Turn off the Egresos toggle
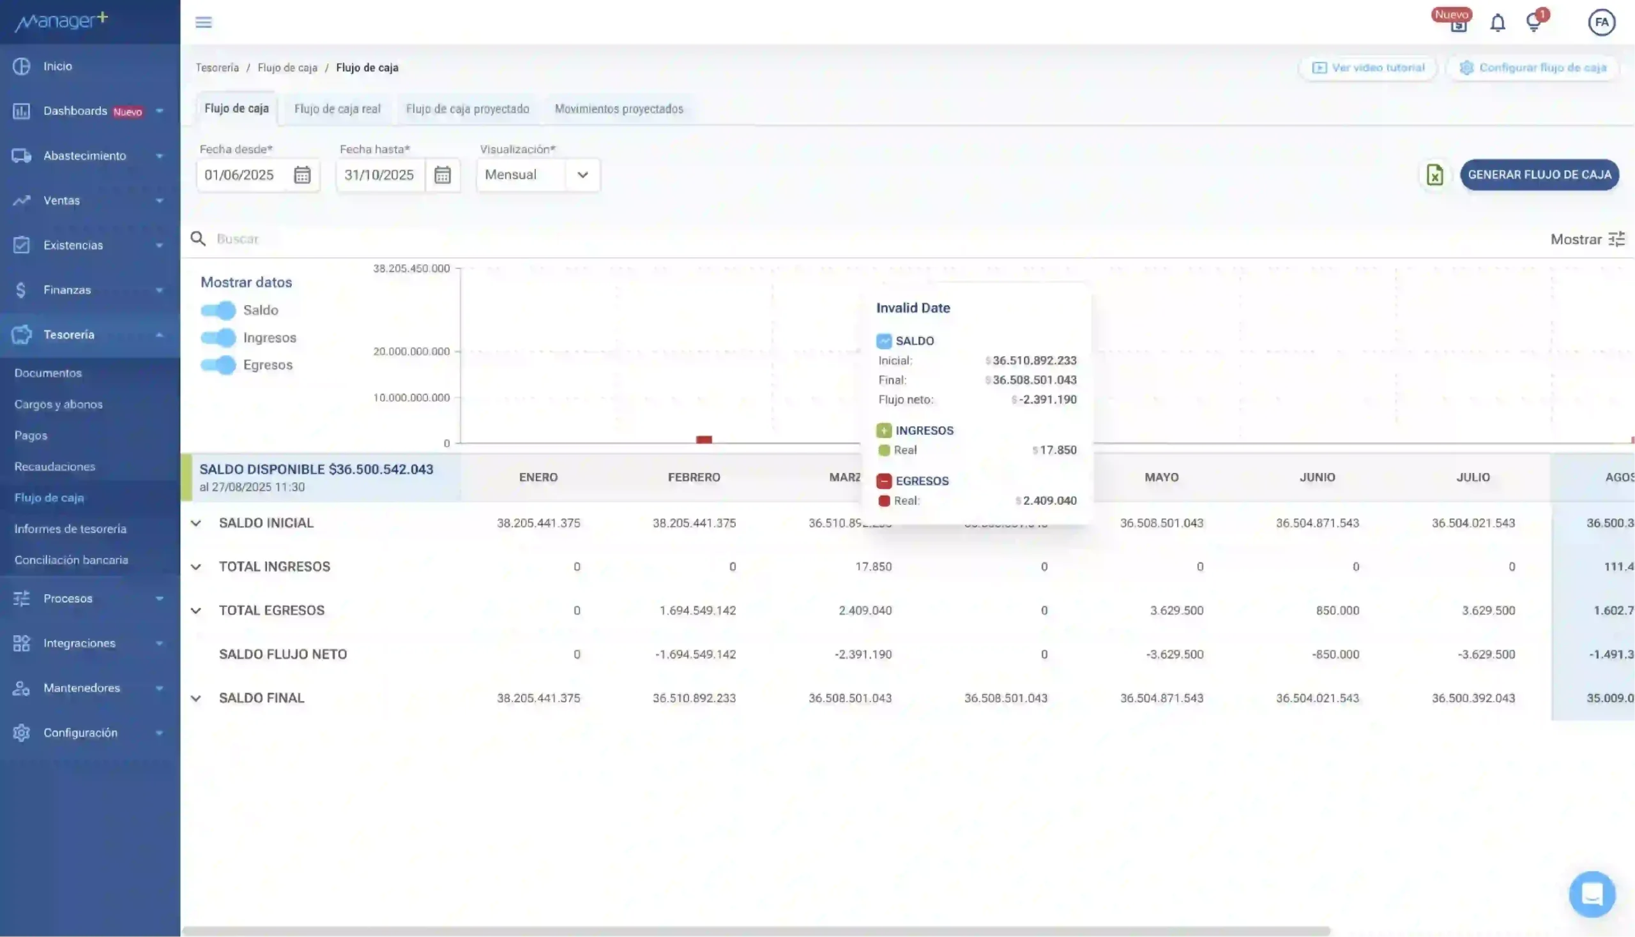 218,365
